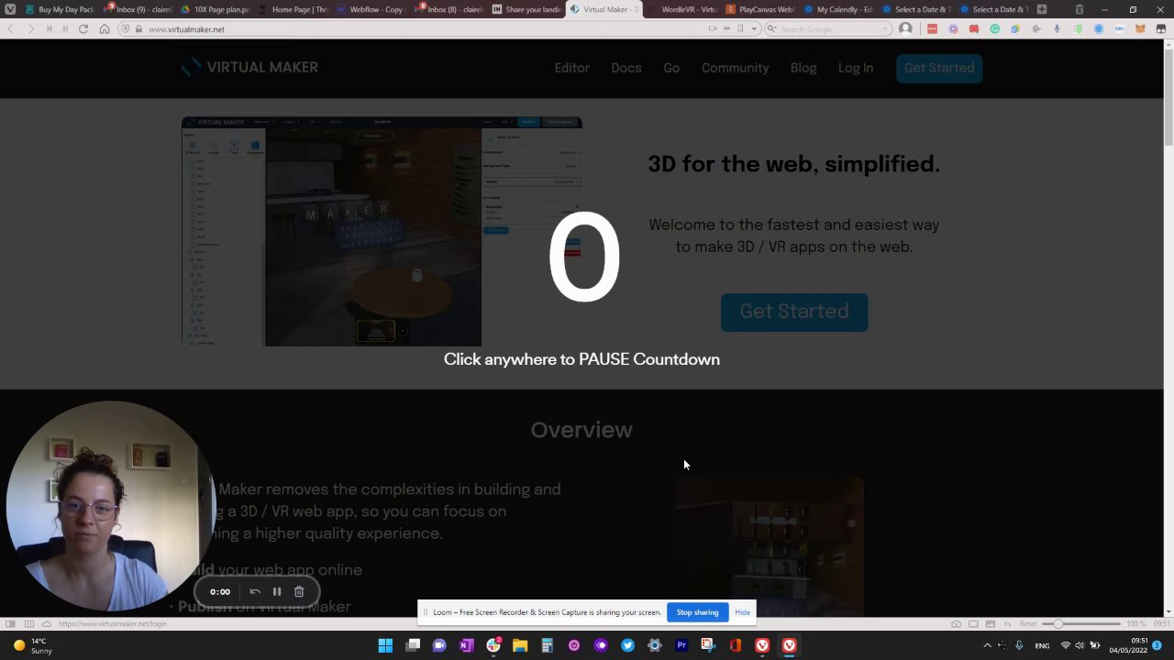Switch to the PlayCanvas tab
The height and width of the screenshot is (660, 1174).
click(759, 9)
